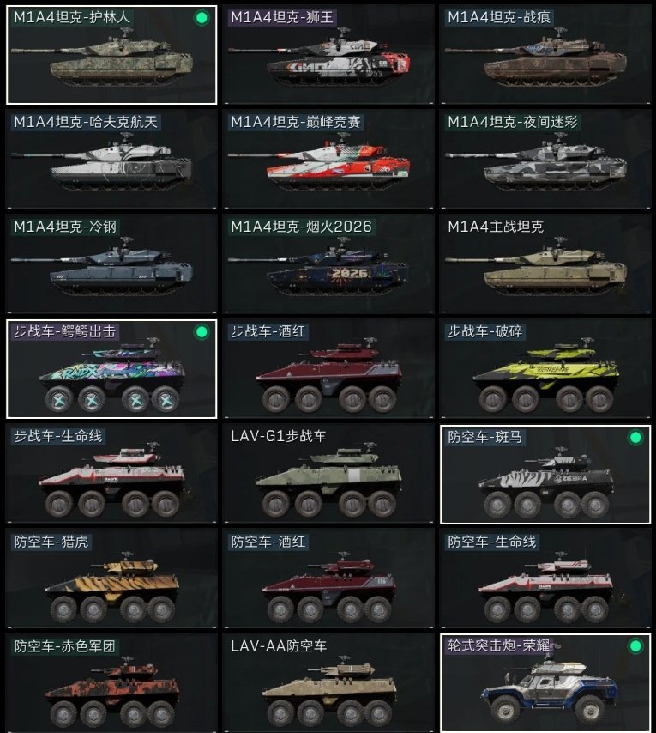Select the default M1A4主战坦克 skin
656x733 pixels.
click(545, 264)
